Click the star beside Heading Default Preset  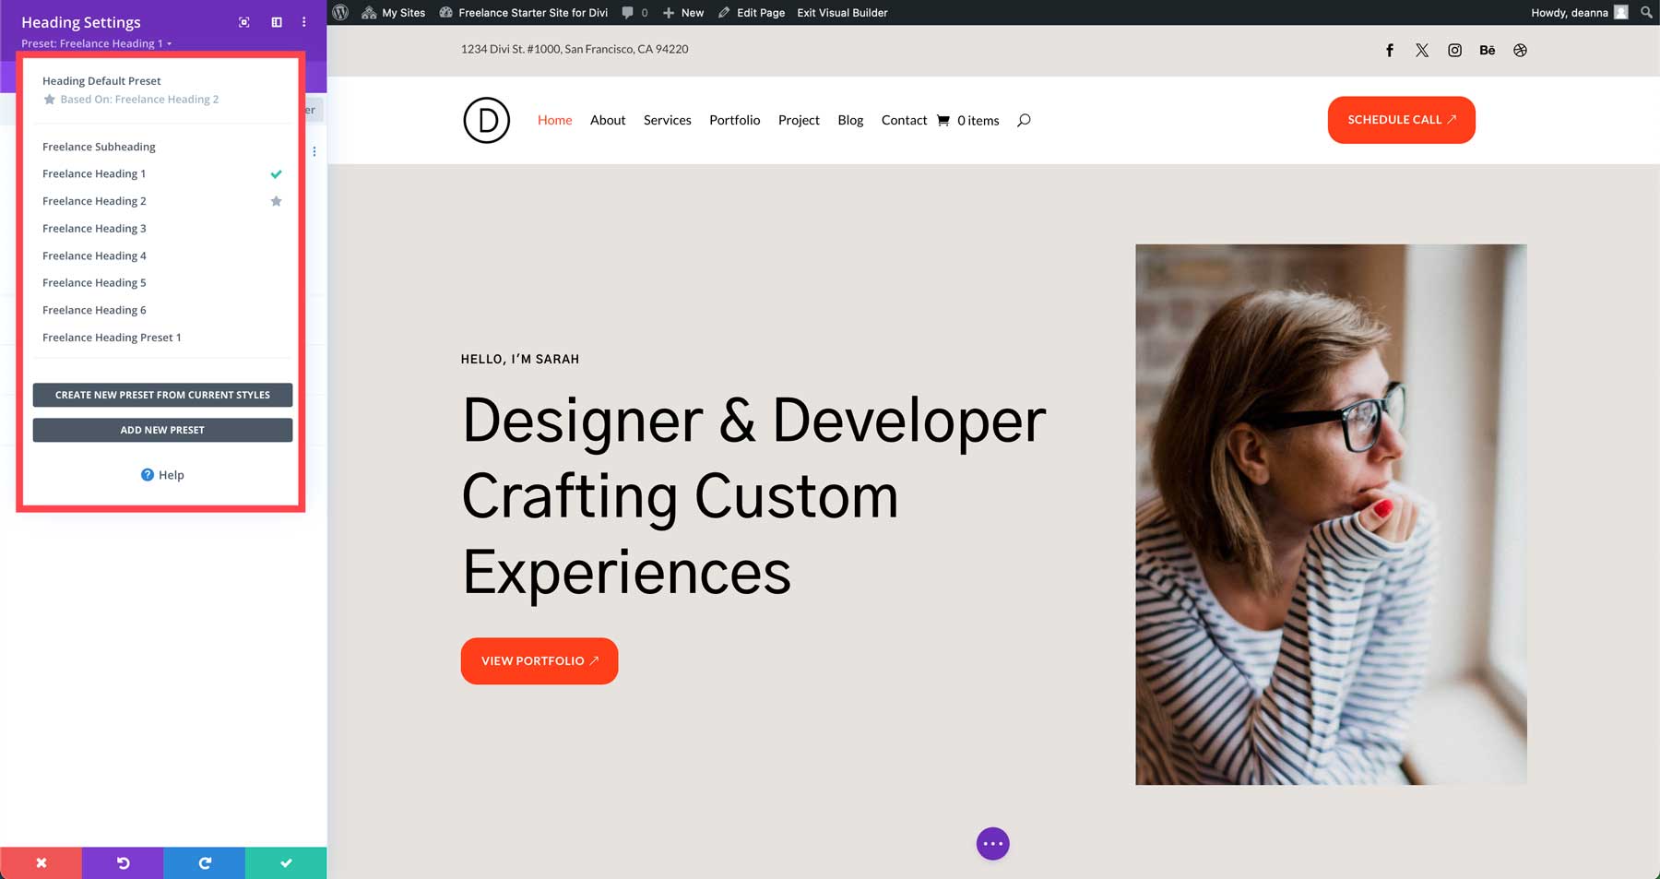tap(50, 99)
